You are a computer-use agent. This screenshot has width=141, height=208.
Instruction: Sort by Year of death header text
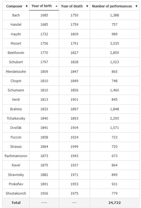(x=72, y=6)
